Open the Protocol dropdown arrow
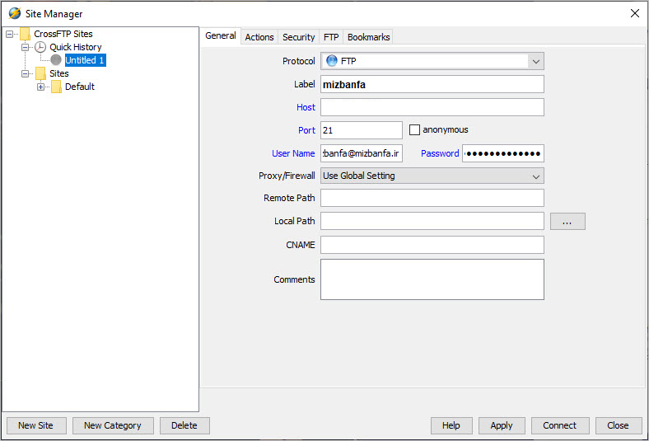 click(535, 61)
